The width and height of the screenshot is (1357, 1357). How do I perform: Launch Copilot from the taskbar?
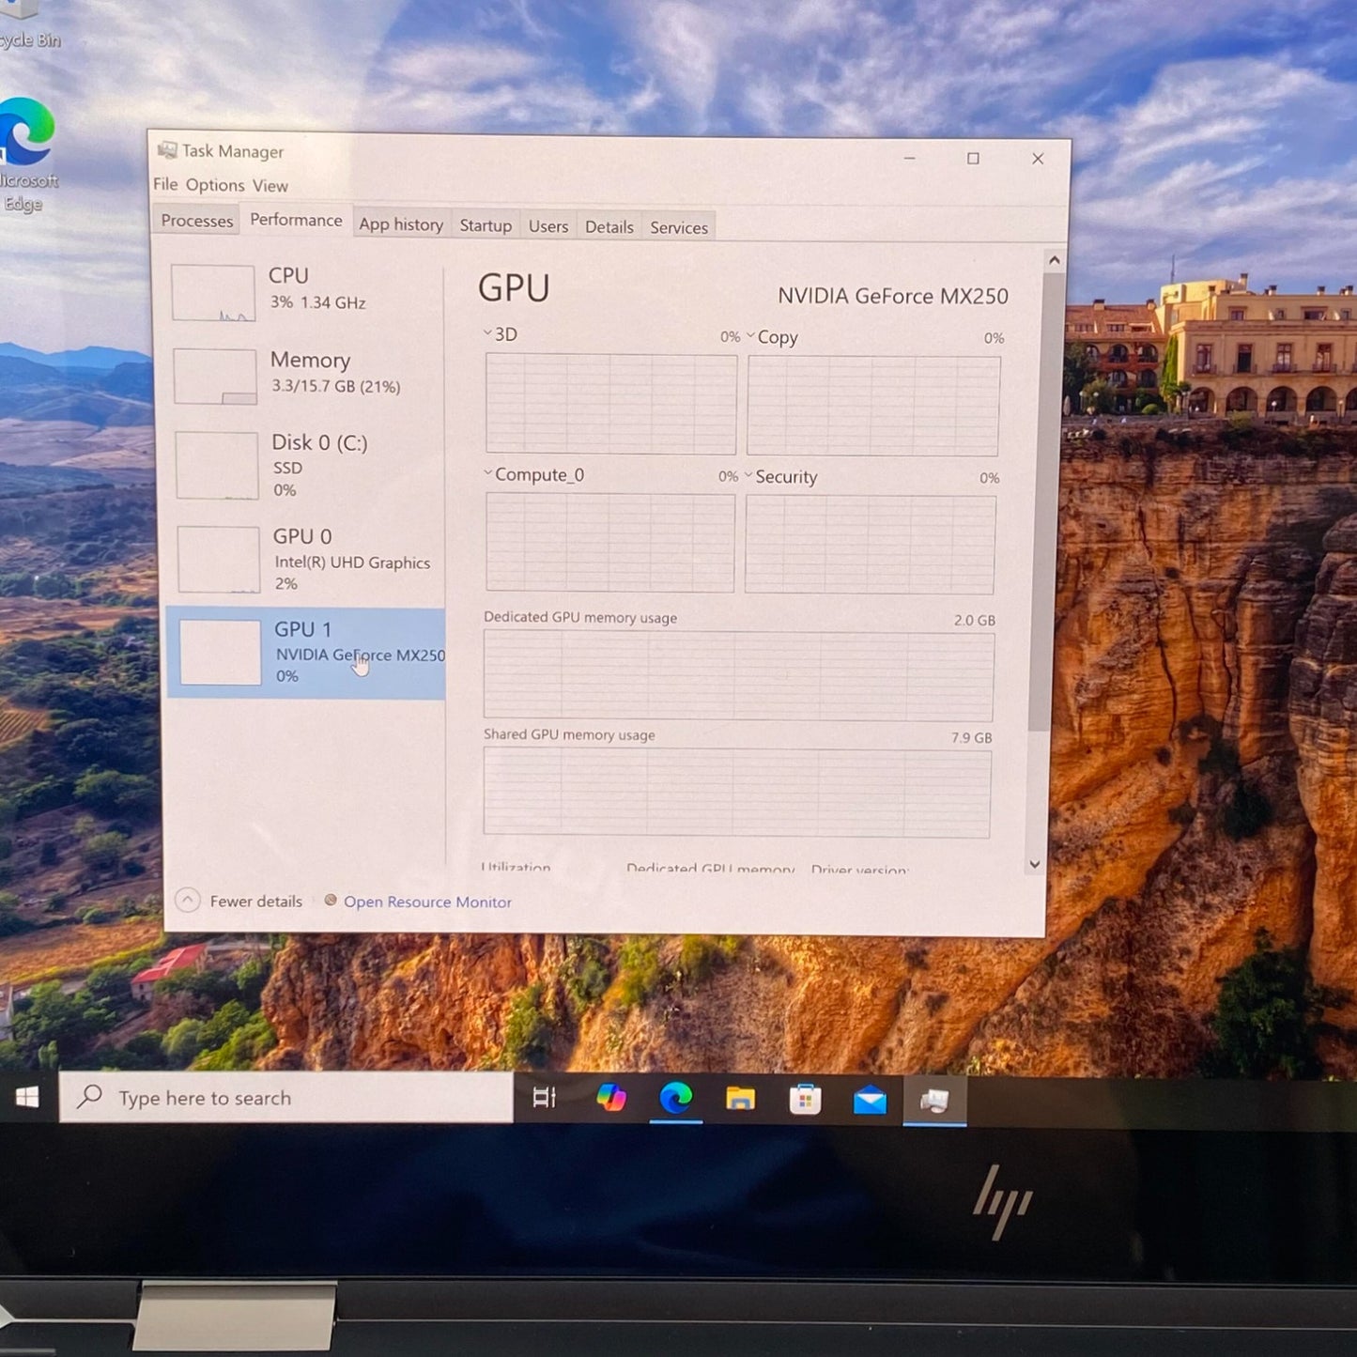[x=611, y=1097]
